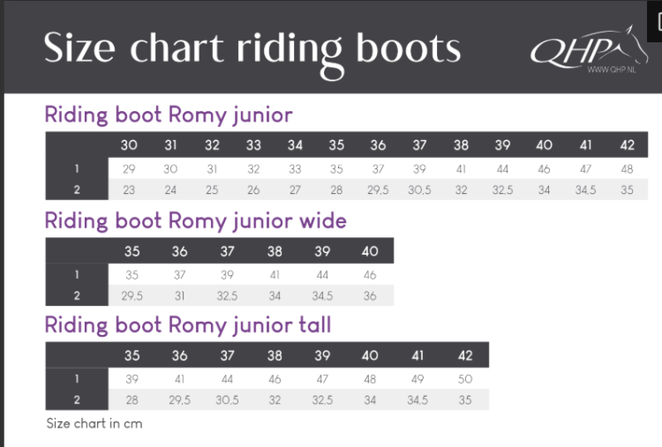Viewport: 662px width, 447px height.
Task: Click the 'Riding boot Romy junior wide' heading
Action: 195,220
